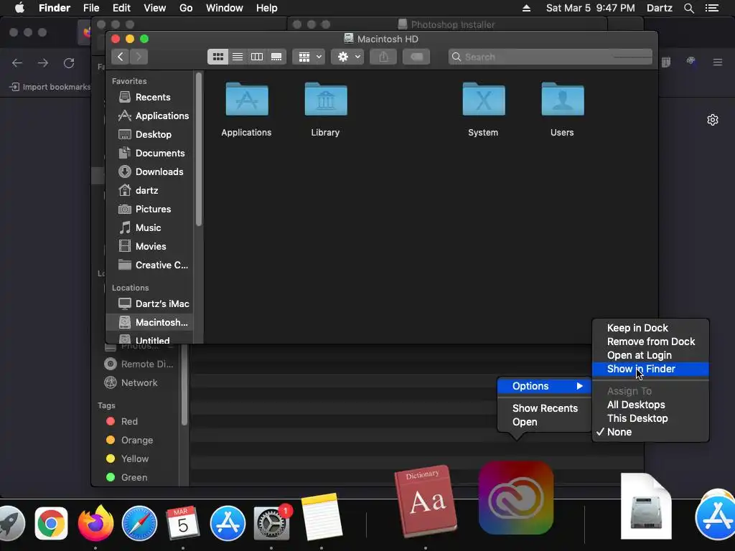Select Downloads in the sidebar

149,171
